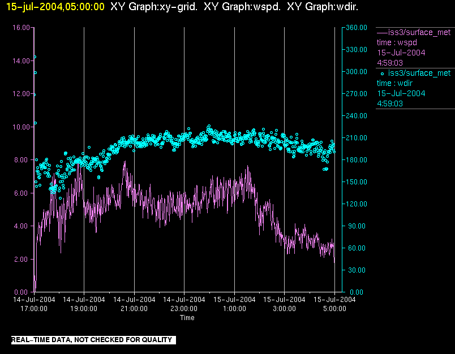Click the 360.00 wind direction axis label
Image resolution: width=455 pixels, height=354 pixels.
(x=357, y=28)
